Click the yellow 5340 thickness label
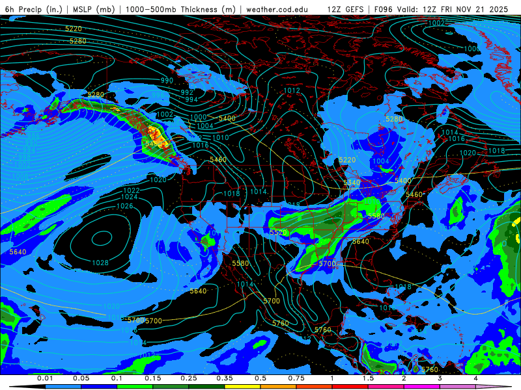521x390 pixels. click(352, 183)
